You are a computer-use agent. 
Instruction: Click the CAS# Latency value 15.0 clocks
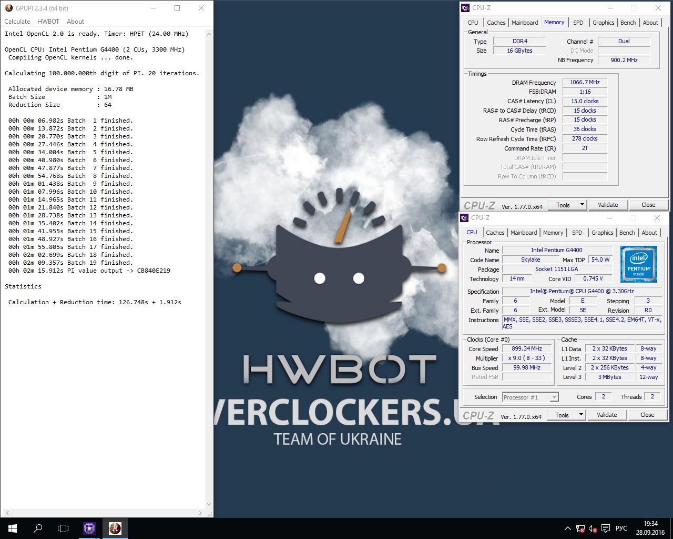585,101
